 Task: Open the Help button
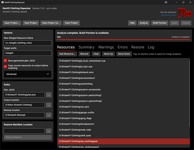(x=132, y=23)
